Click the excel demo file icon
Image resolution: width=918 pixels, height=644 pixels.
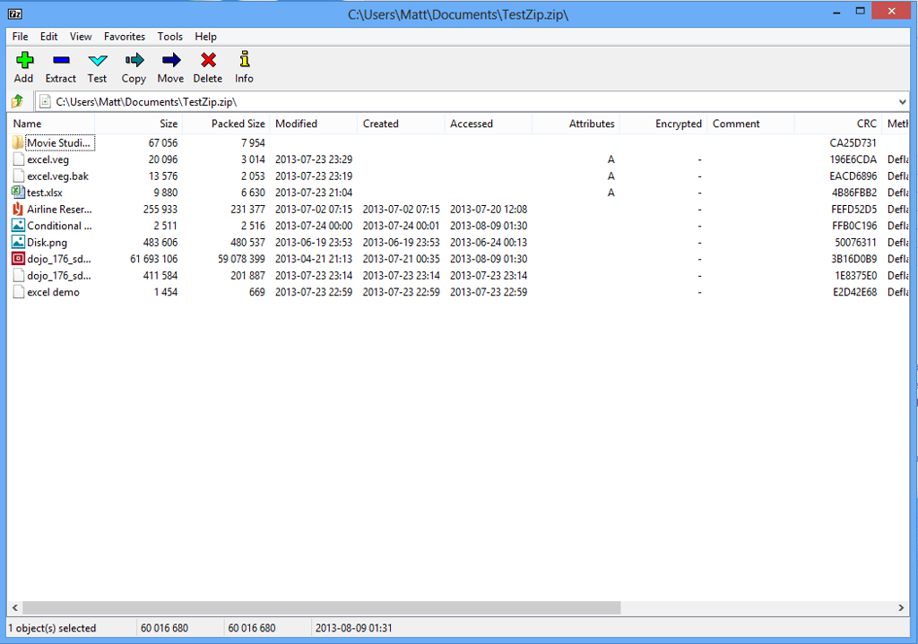point(18,291)
